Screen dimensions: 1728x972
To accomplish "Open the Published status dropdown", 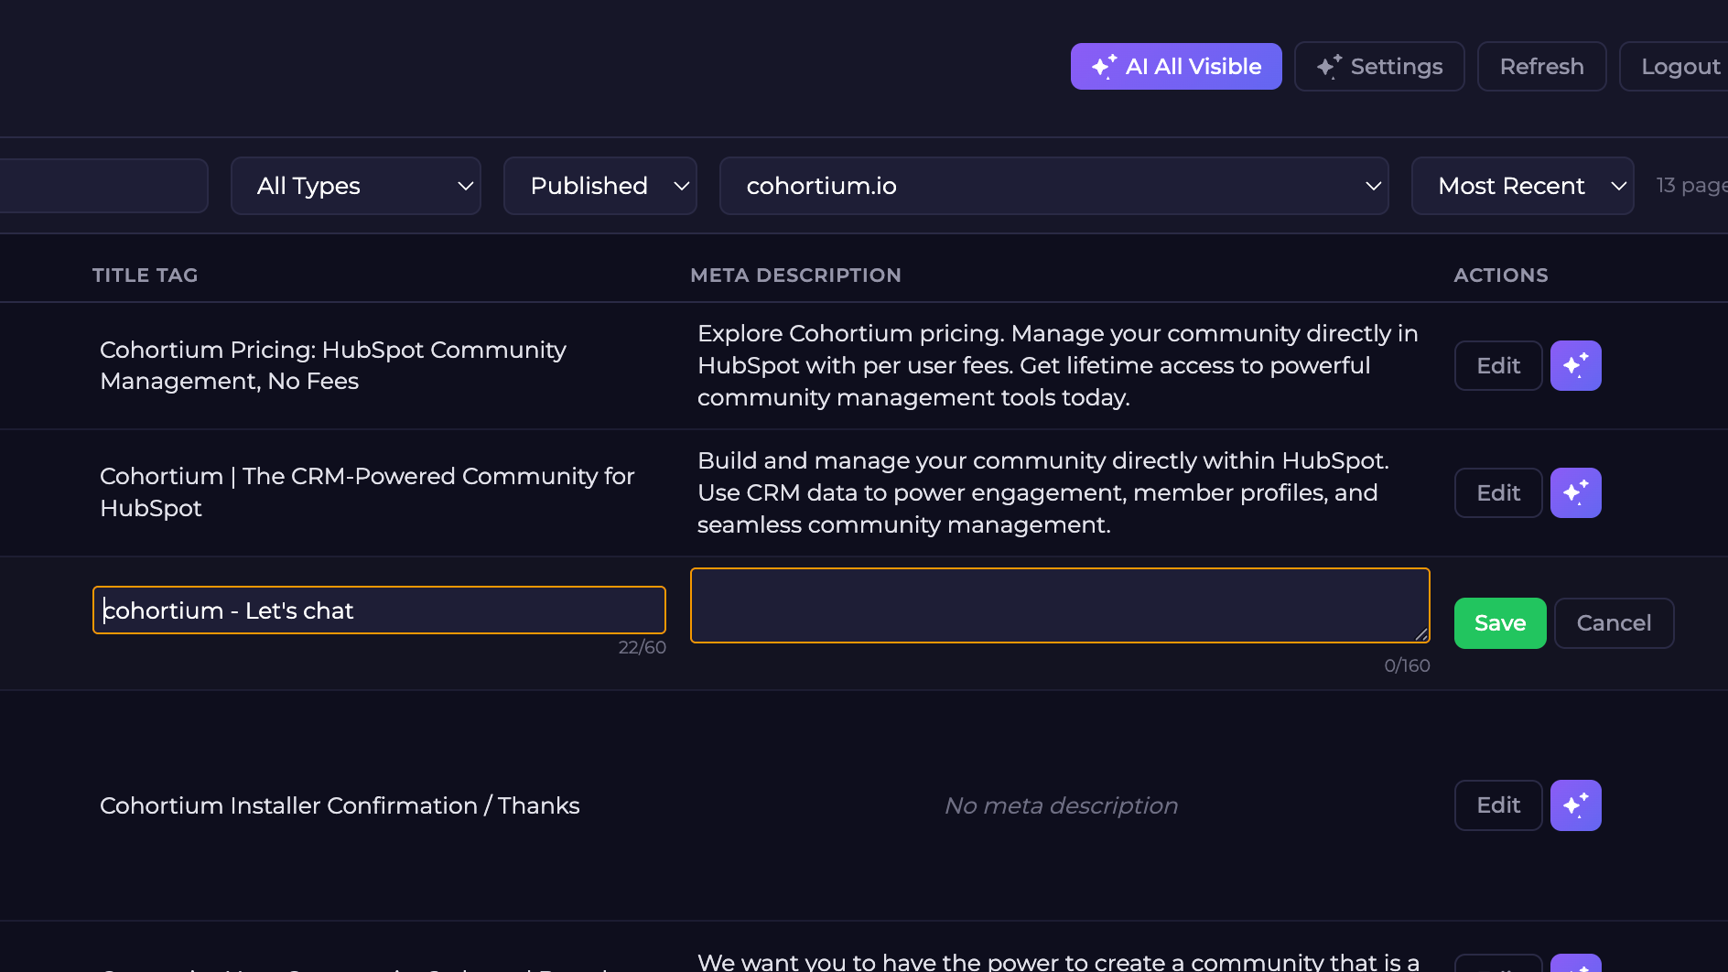I will click(600, 186).
